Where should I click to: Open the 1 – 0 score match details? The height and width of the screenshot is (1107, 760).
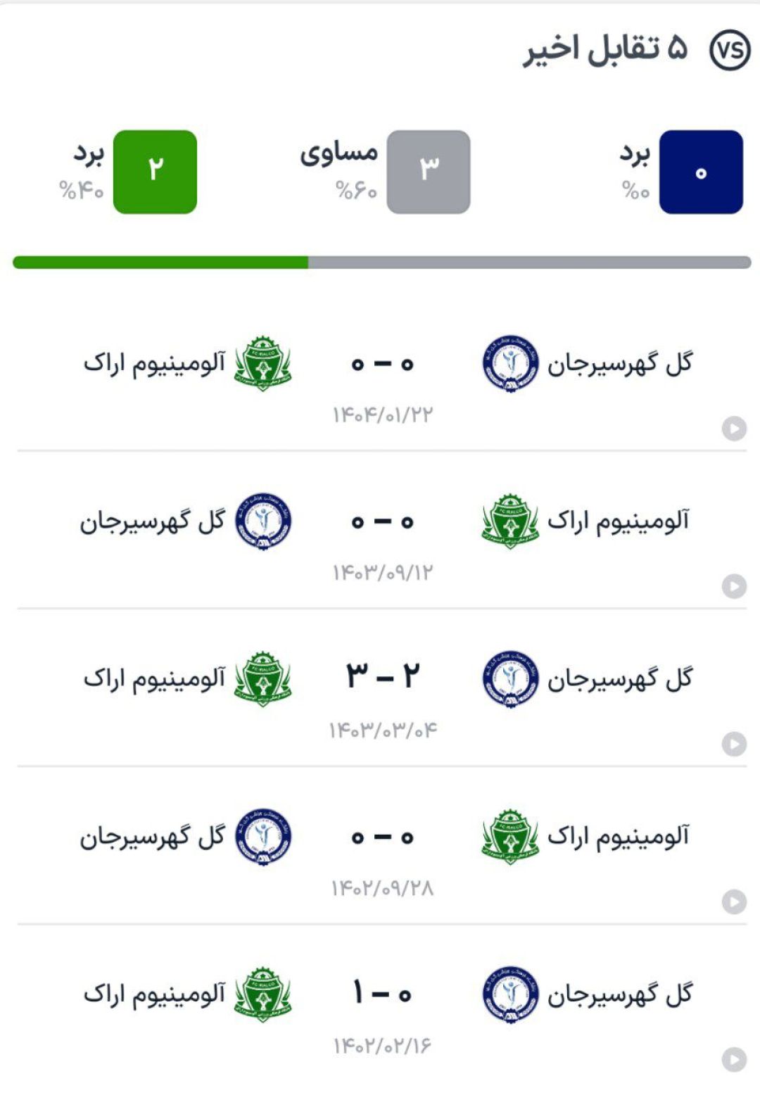click(x=382, y=994)
